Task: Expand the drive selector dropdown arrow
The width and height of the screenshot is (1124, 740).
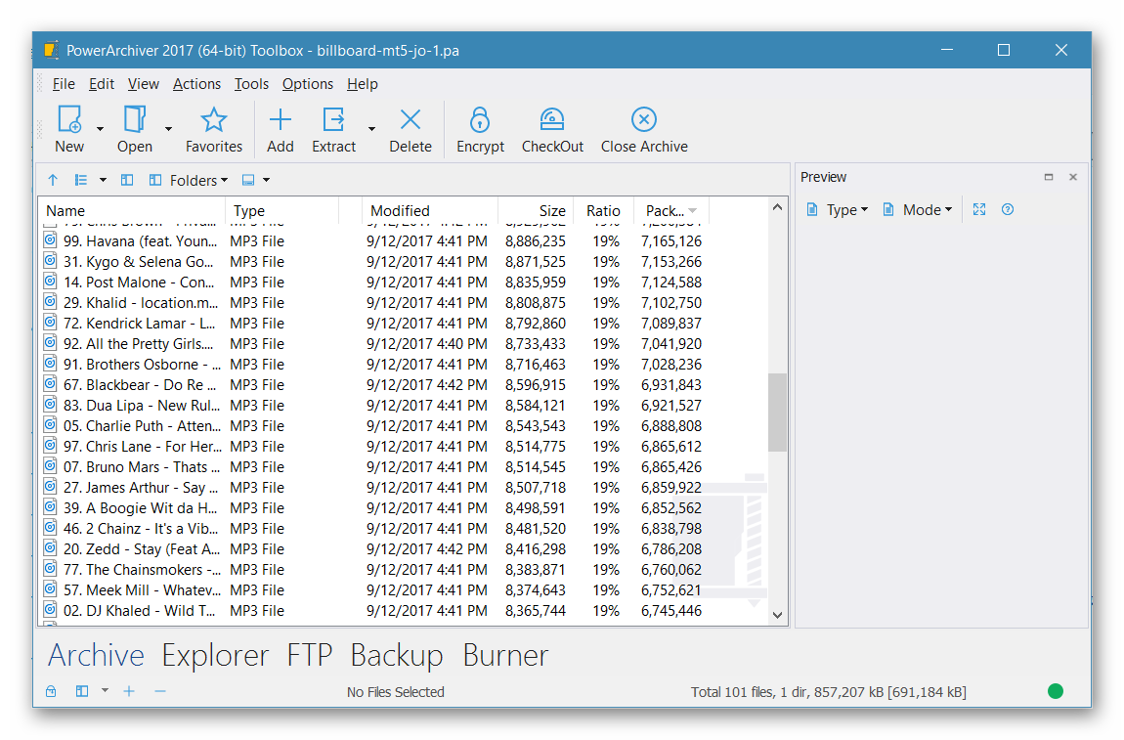Action: pyautogui.click(x=267, y=180)
